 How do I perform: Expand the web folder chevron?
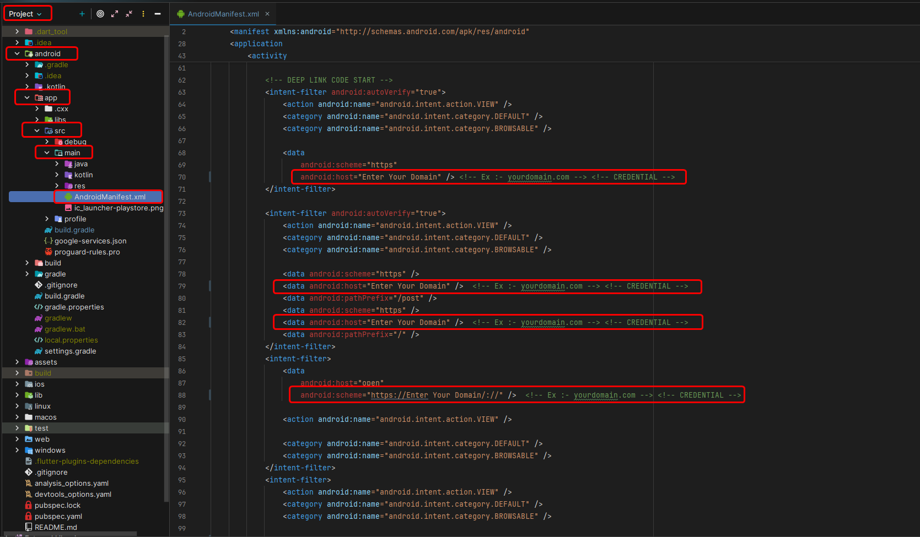[x=17, y=439]
